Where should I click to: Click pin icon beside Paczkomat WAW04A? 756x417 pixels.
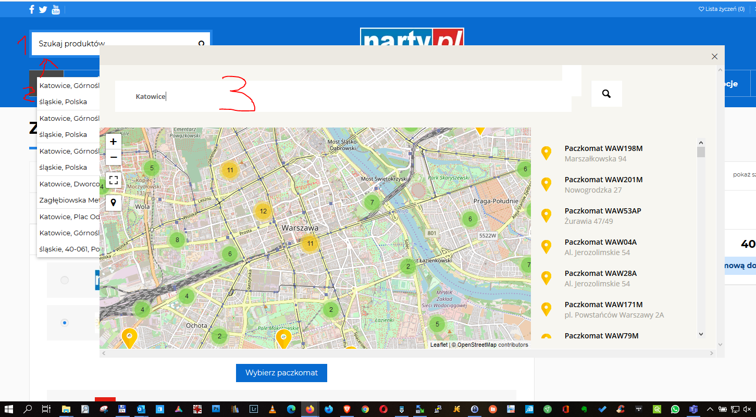tap(546, 247)
